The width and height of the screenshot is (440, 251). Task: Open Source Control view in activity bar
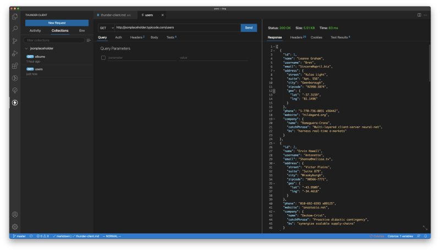point(15,41)
